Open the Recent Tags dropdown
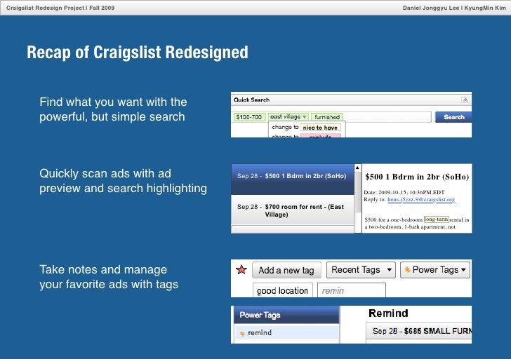Viewport: 511px width, 359px height. click(361, 270)
